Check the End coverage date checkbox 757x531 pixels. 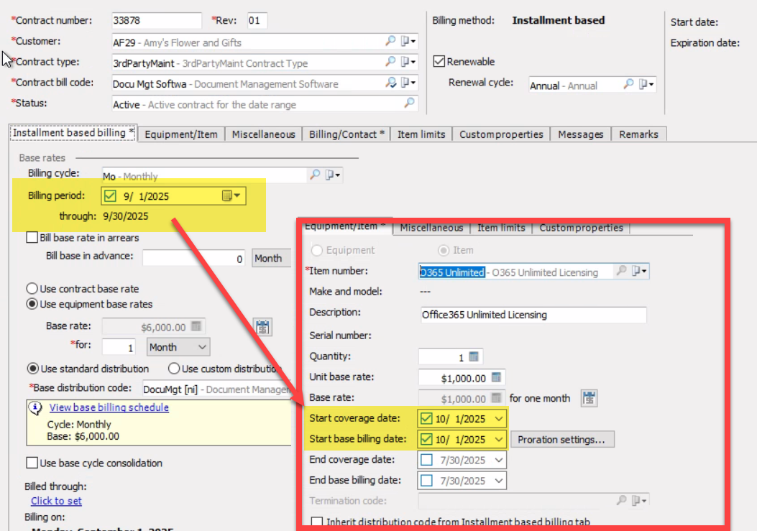426,460
